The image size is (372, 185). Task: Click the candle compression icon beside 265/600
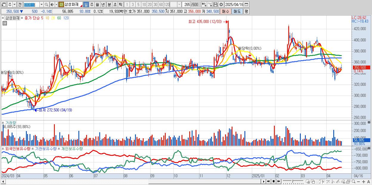pos(204,4)
